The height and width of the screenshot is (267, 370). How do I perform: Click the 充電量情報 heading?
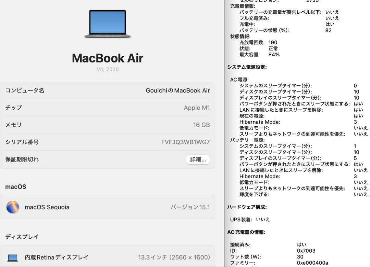coord(243,6)
